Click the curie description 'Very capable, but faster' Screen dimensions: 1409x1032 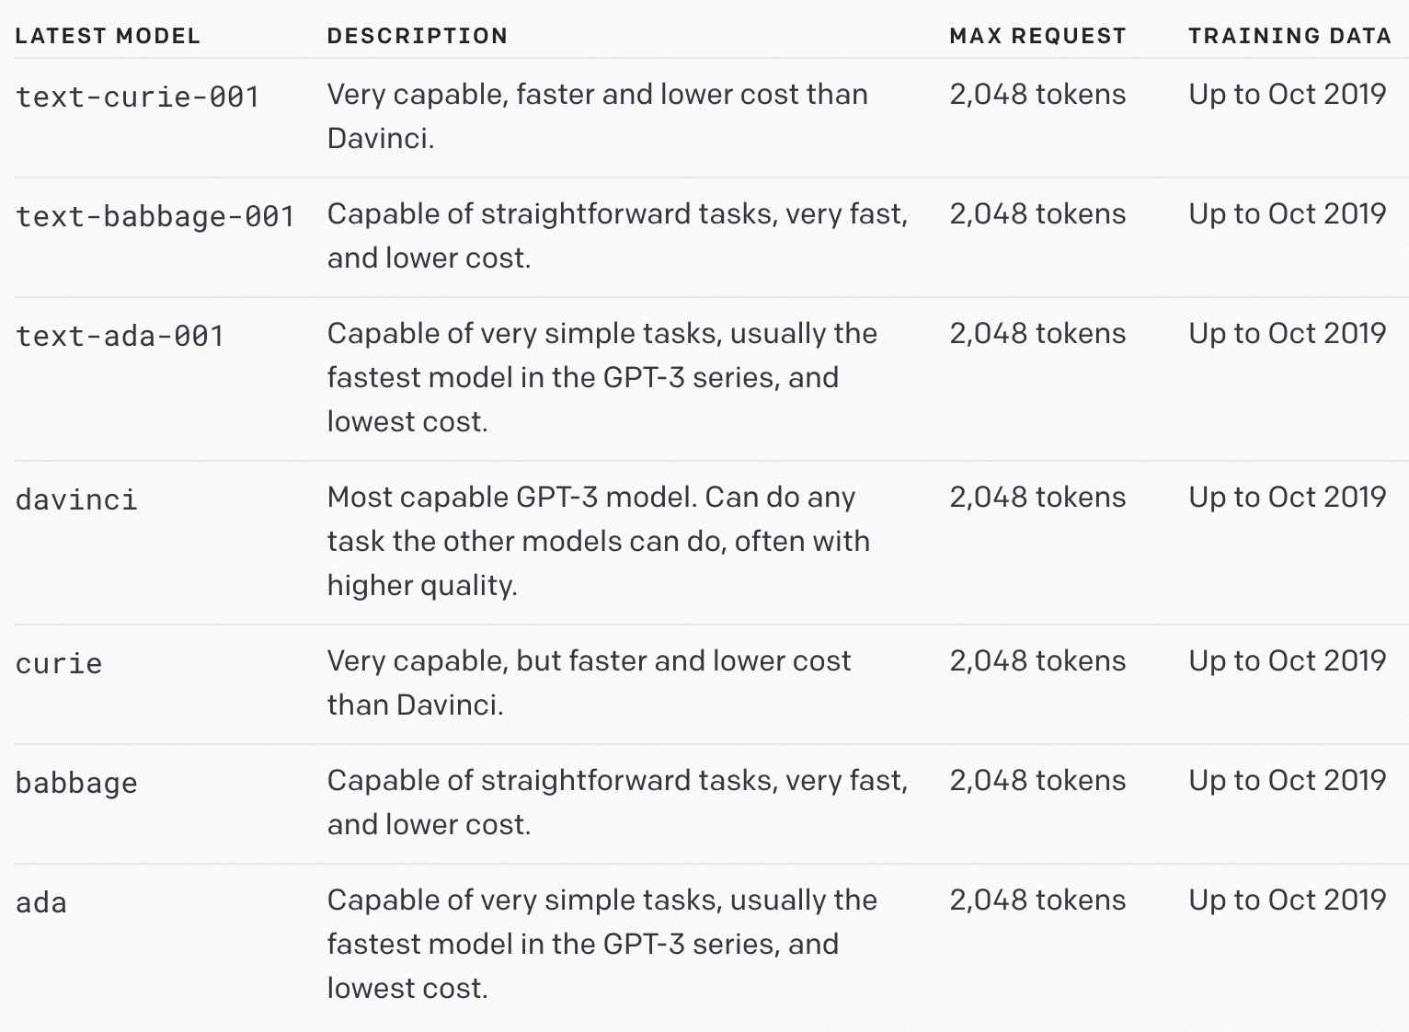click(590, 682)
